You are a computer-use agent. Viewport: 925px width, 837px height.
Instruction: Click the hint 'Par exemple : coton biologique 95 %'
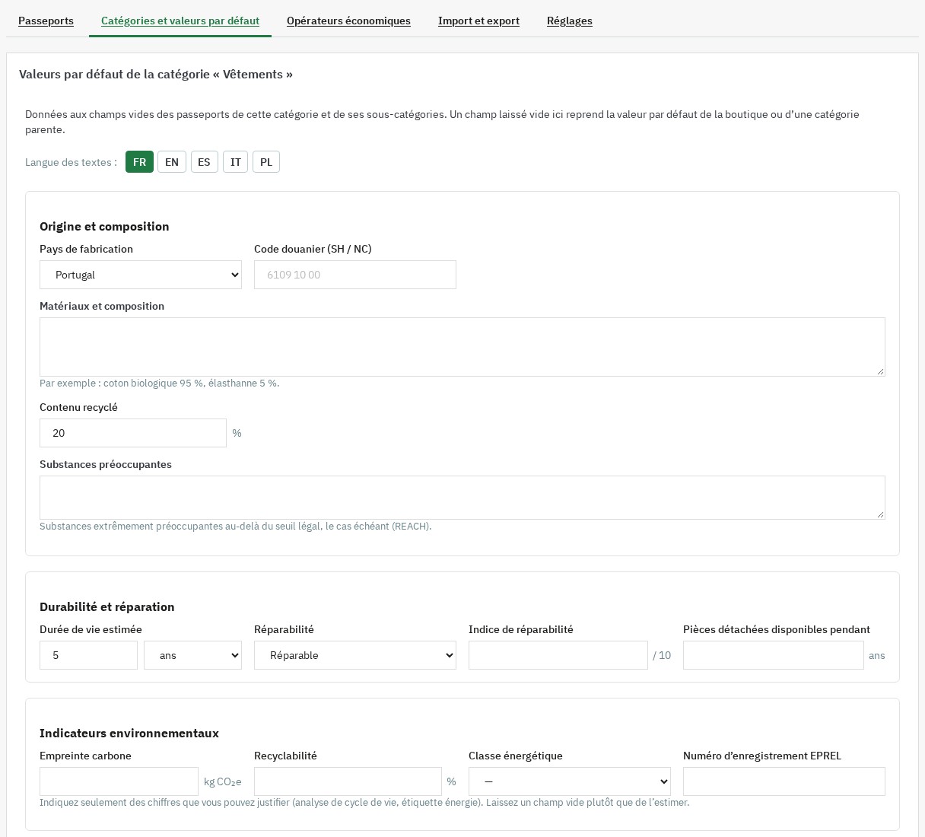click(160, 383)
